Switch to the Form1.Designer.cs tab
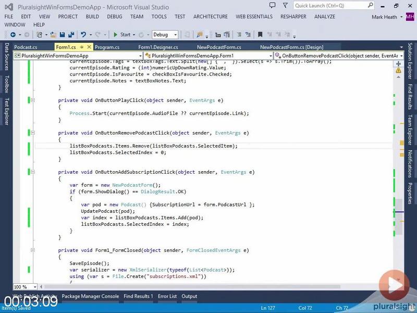 158,47
